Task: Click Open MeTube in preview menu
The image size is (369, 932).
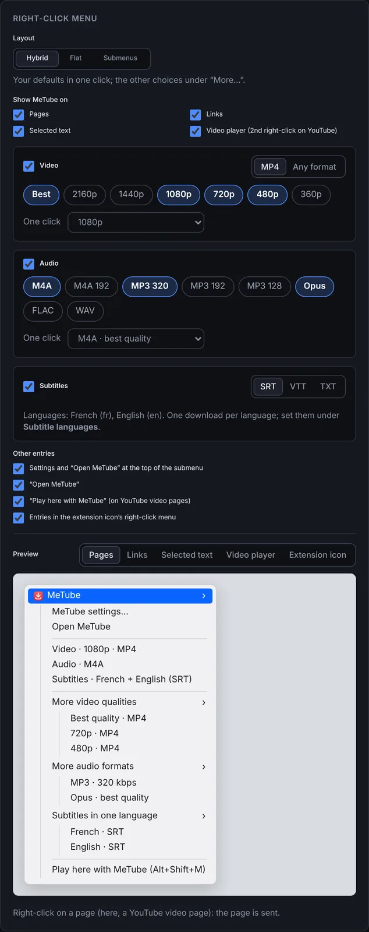Action: 81,627
